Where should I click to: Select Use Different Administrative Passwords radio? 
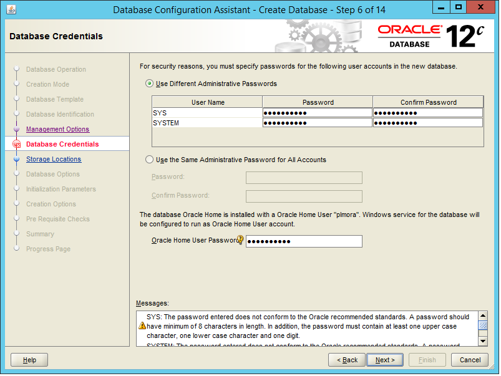pyautogui.click(x=149, y=84)
